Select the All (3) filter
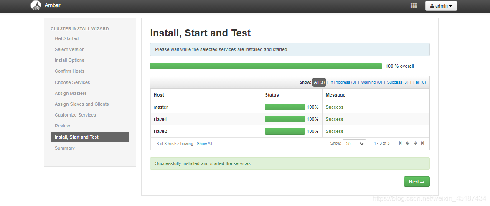The image size is (490, 206). pos(319,82)
